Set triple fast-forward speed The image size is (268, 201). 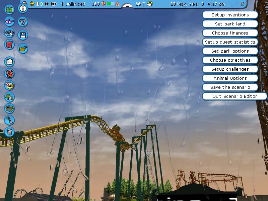(54, 4)
